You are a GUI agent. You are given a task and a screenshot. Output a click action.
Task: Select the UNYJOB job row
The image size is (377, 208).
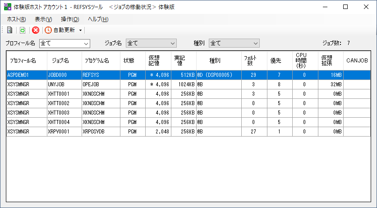point(188,84)
